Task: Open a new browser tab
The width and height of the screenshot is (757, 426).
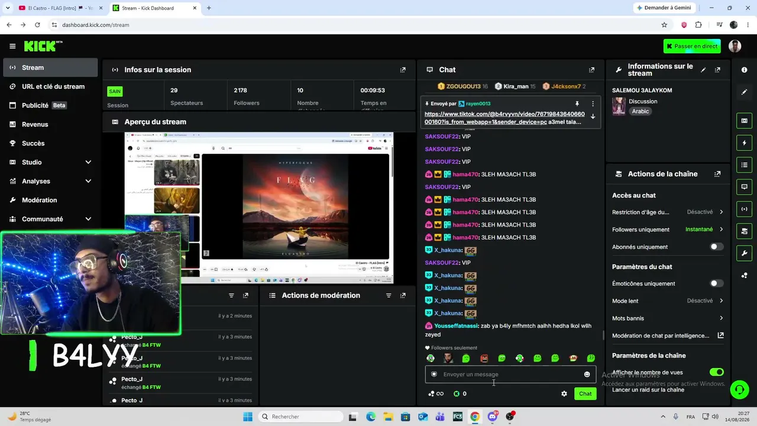Action: coord(209,8)
